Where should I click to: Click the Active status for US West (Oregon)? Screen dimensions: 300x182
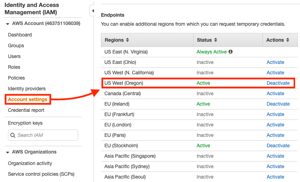(203, 83)
